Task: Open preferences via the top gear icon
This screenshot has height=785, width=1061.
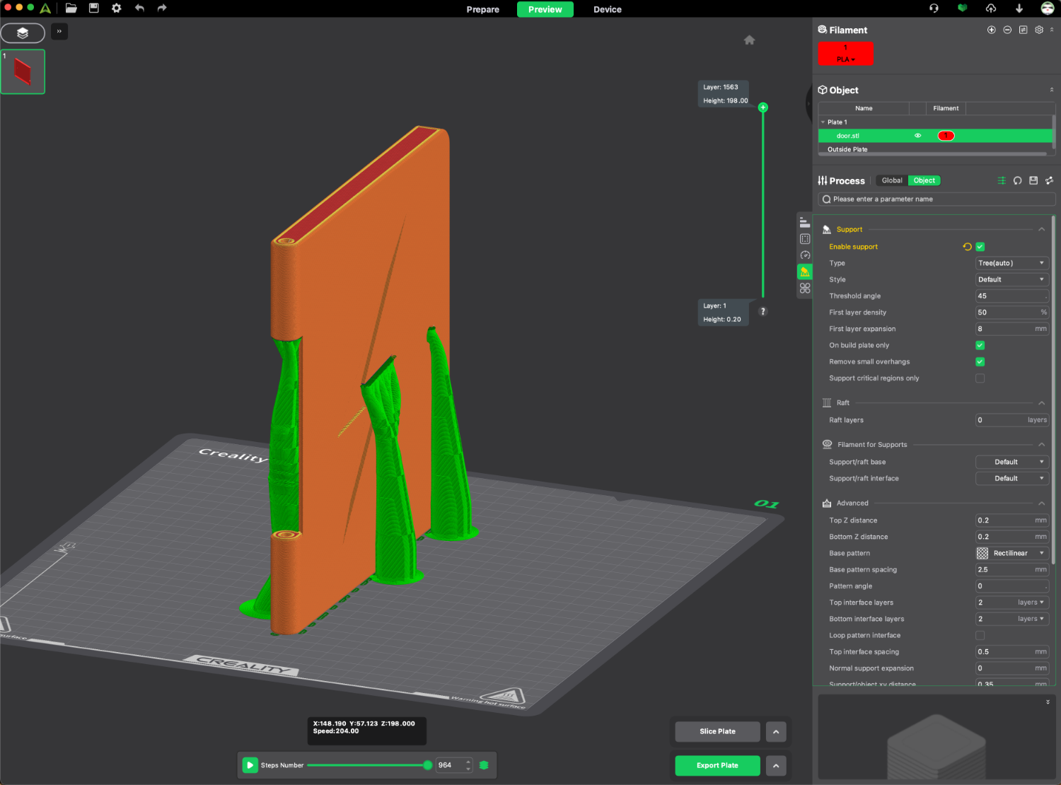Action: tap(117, 8)
